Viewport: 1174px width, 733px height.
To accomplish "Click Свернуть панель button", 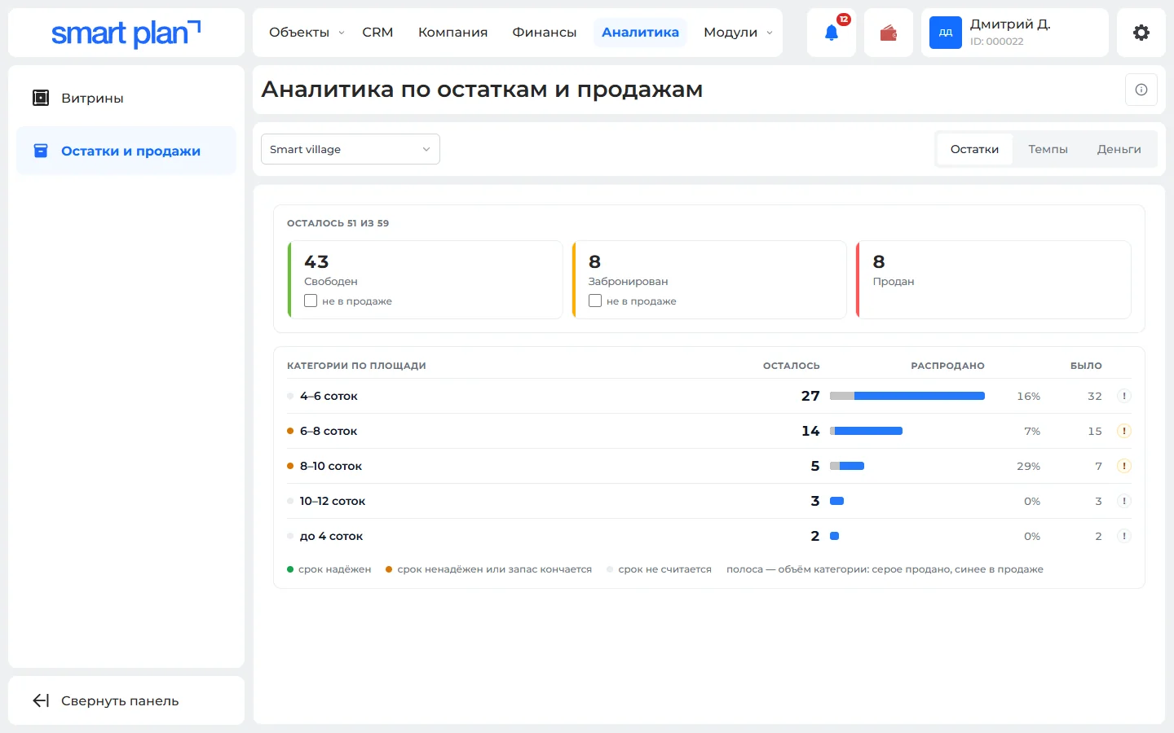I will [x=126, y=700].
